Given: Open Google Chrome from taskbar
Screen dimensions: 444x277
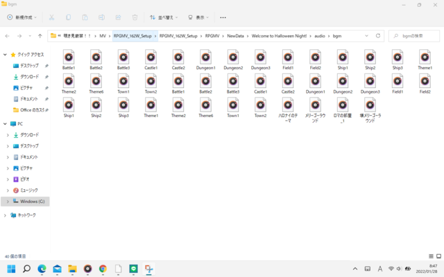Looking at the screenshot, I should tap(103, 269).
